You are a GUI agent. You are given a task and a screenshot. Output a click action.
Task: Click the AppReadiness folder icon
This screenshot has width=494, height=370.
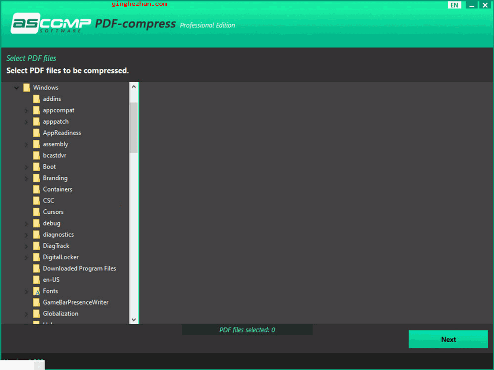pos(37,133)
